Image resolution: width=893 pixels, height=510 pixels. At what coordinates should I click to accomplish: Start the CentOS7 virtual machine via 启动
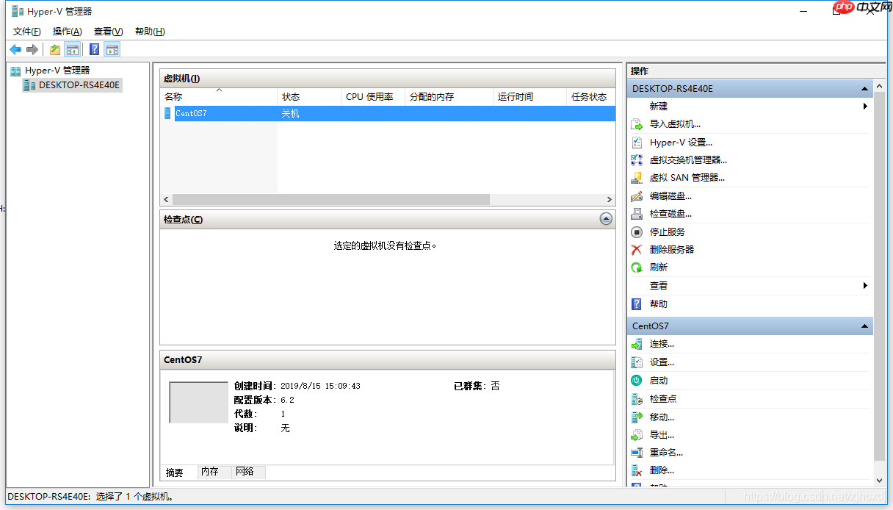pos(659,380)
